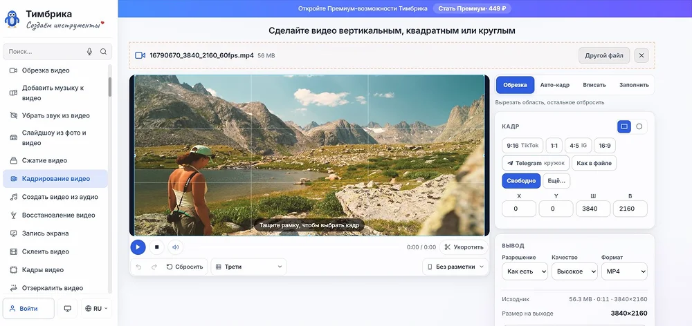Open Отзеркалить видео tool

point(55,288)
